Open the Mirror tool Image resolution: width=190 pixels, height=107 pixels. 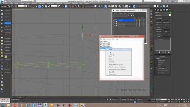(x=99, y=6)
